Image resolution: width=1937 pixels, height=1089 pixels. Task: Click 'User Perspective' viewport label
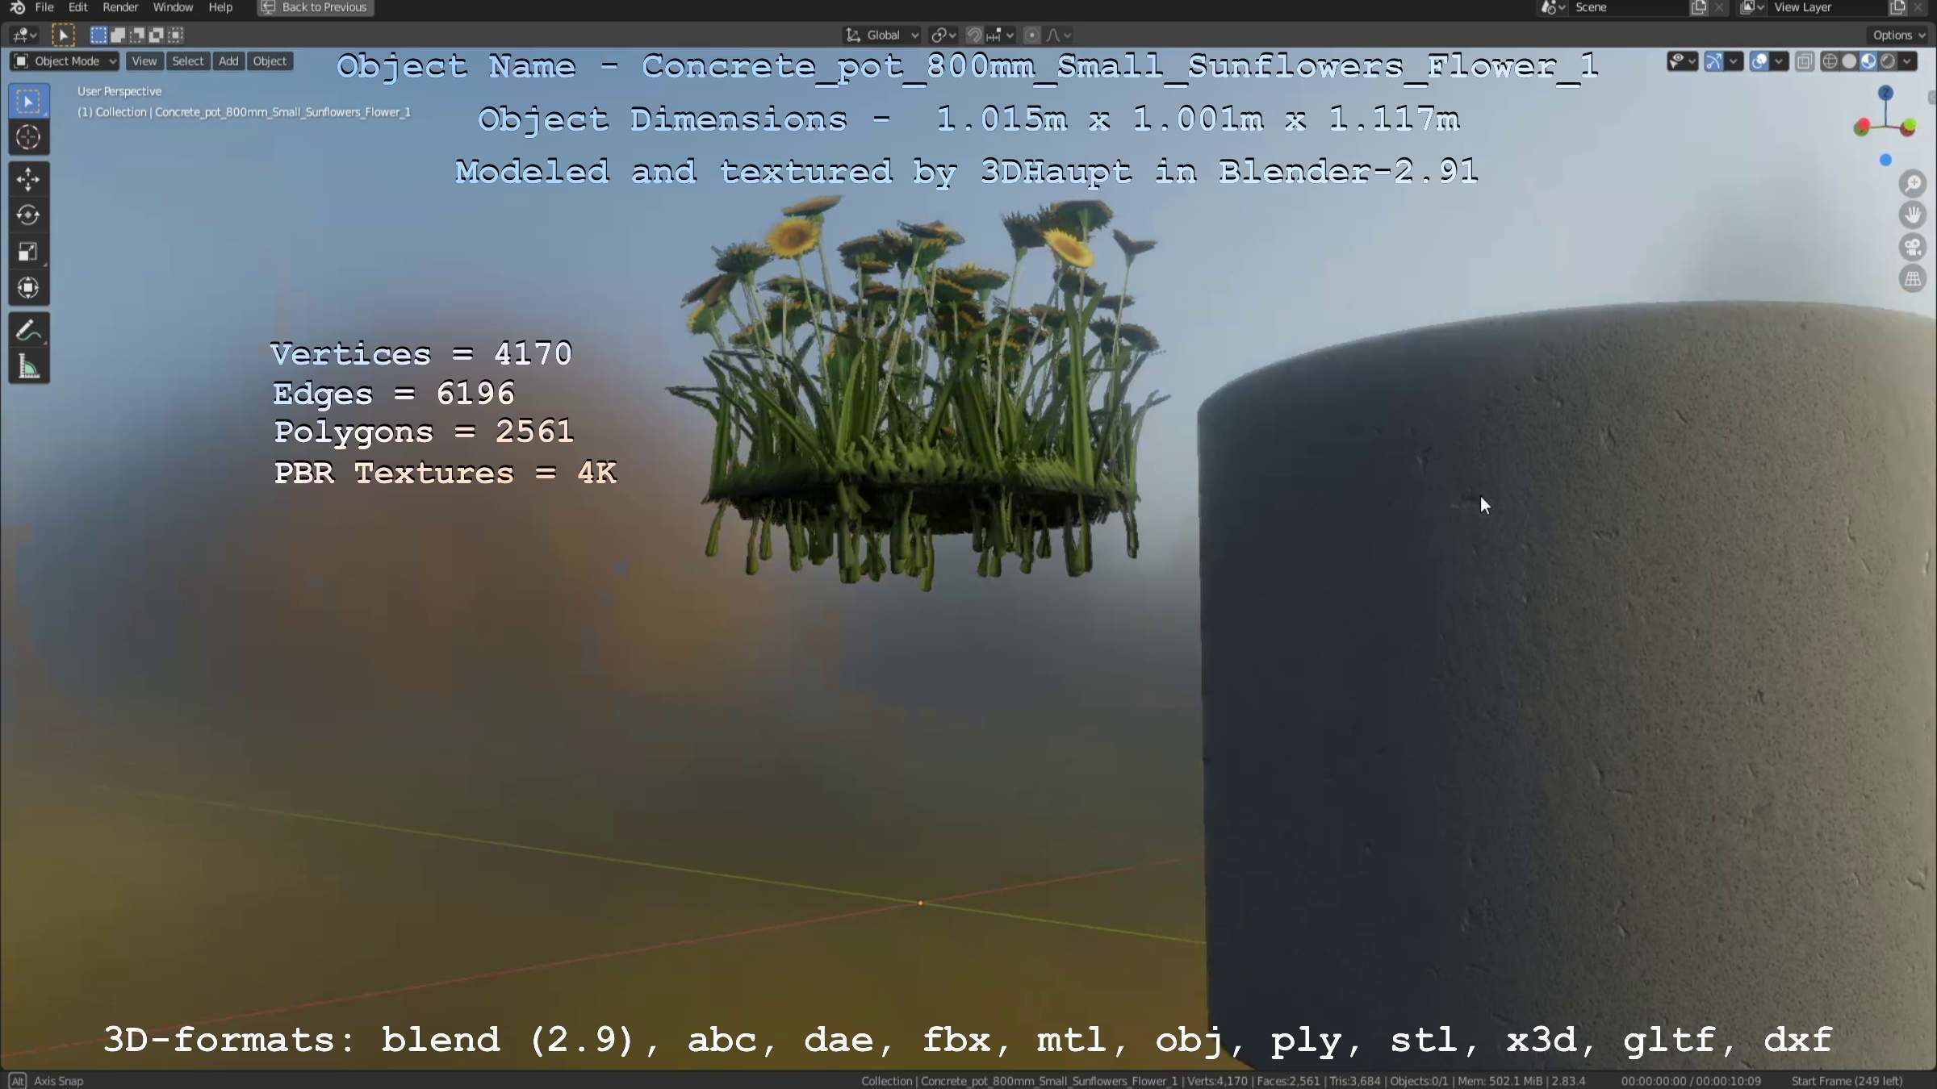point(119,92)
